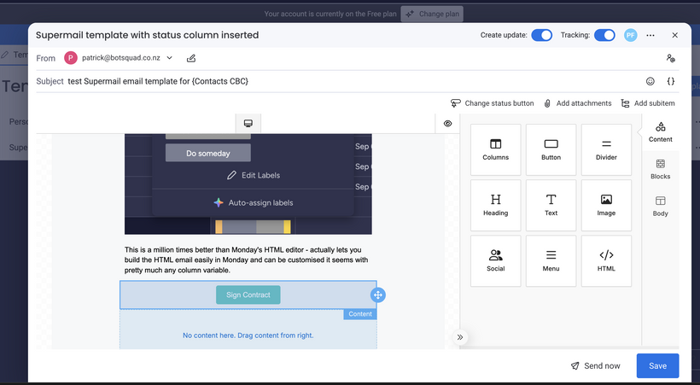
Task: Edit the sender signature pencil icon
Action: click(191, 58)
